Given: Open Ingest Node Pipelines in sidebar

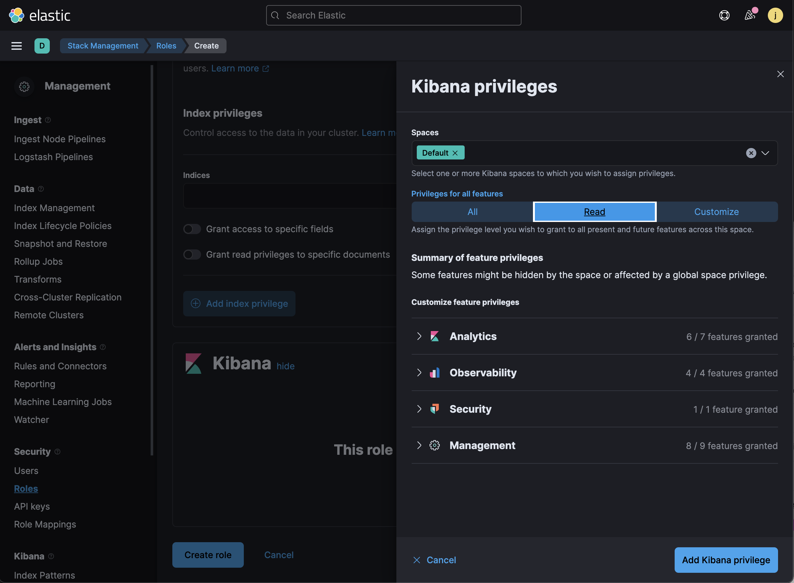Looking at the screenshot, I should (60, 139).
